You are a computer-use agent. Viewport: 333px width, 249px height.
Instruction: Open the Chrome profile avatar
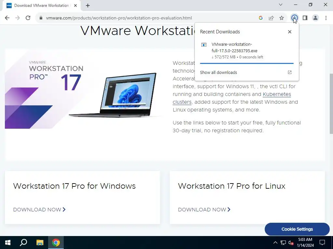[x=315, y=18]
